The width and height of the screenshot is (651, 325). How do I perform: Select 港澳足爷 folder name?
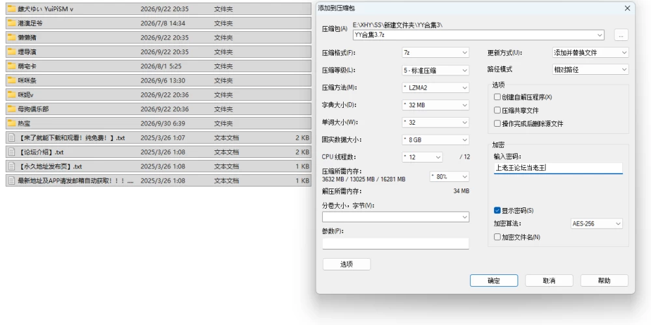point(31,23)
